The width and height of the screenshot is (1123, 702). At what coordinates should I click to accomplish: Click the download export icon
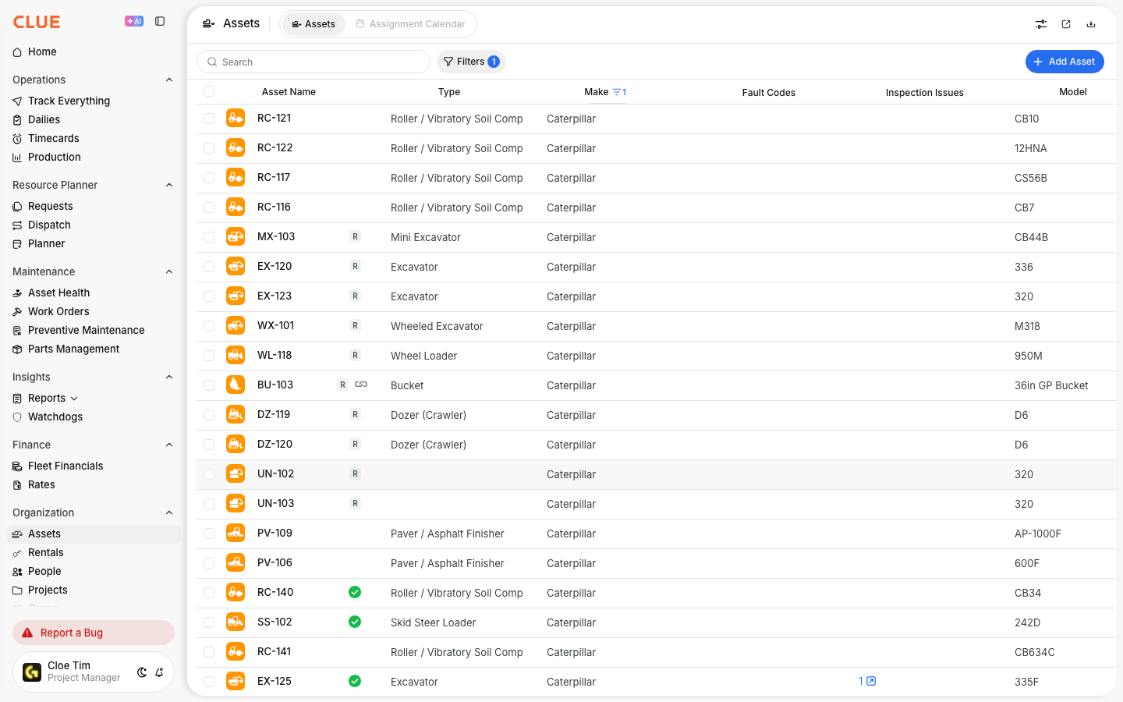pos(1091,24)
